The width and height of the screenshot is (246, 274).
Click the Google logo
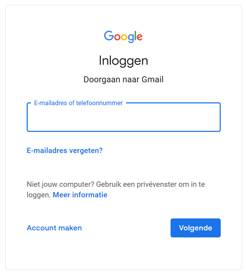(123, 37)
